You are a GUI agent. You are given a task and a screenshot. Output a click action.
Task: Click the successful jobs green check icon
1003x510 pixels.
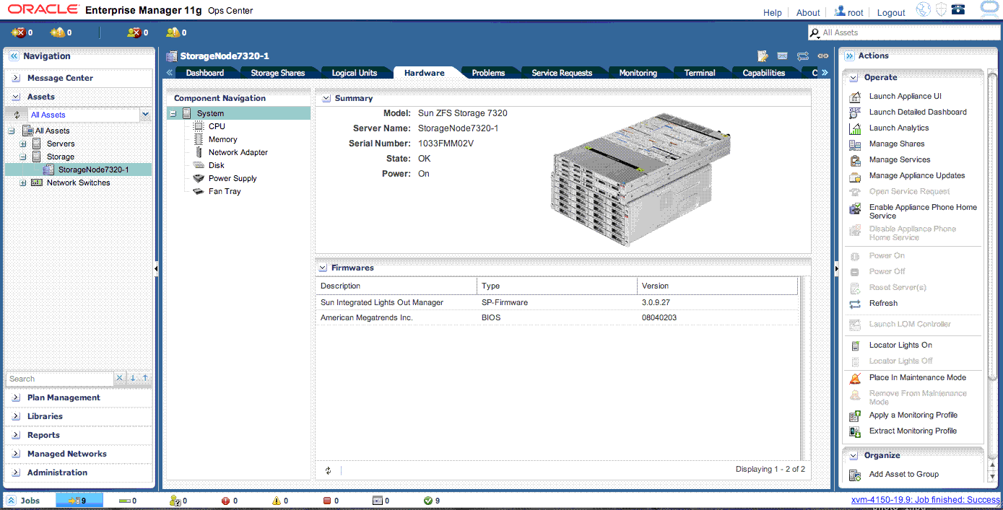pos(427,501)
